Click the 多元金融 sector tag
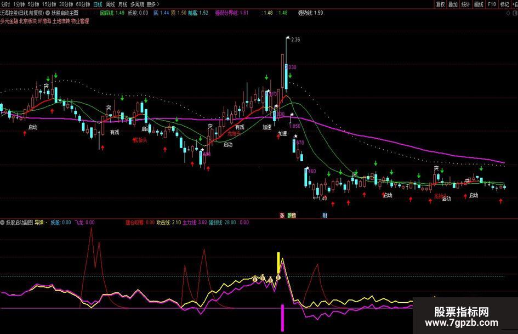 [9, 21]
